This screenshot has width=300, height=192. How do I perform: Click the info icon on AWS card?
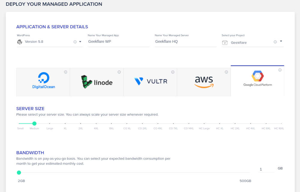coord(226,72)
